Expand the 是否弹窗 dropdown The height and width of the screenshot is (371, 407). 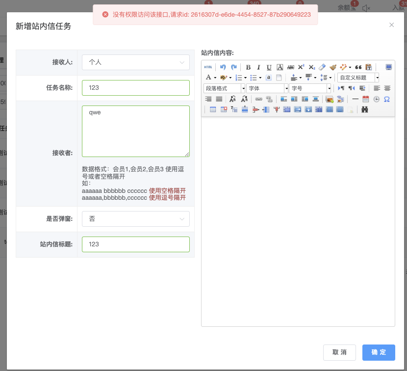click(135, 219)
